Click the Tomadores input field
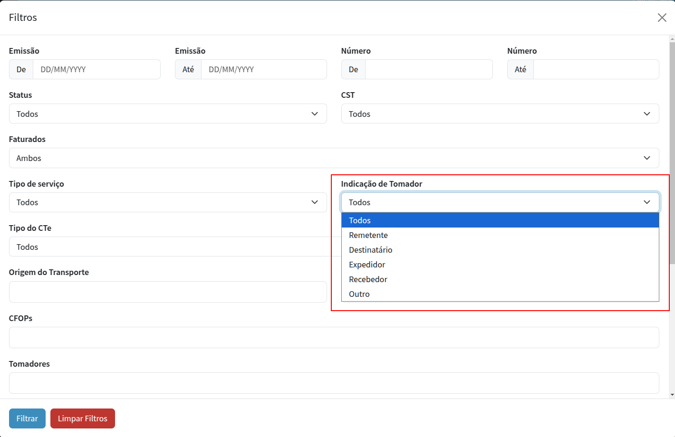 (x=334, y=383)
